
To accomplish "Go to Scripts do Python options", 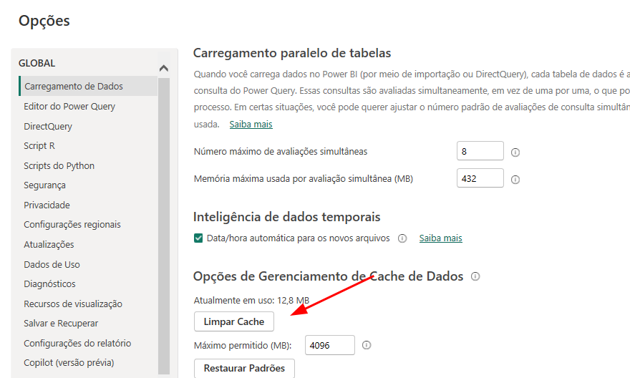I will 59,166.
